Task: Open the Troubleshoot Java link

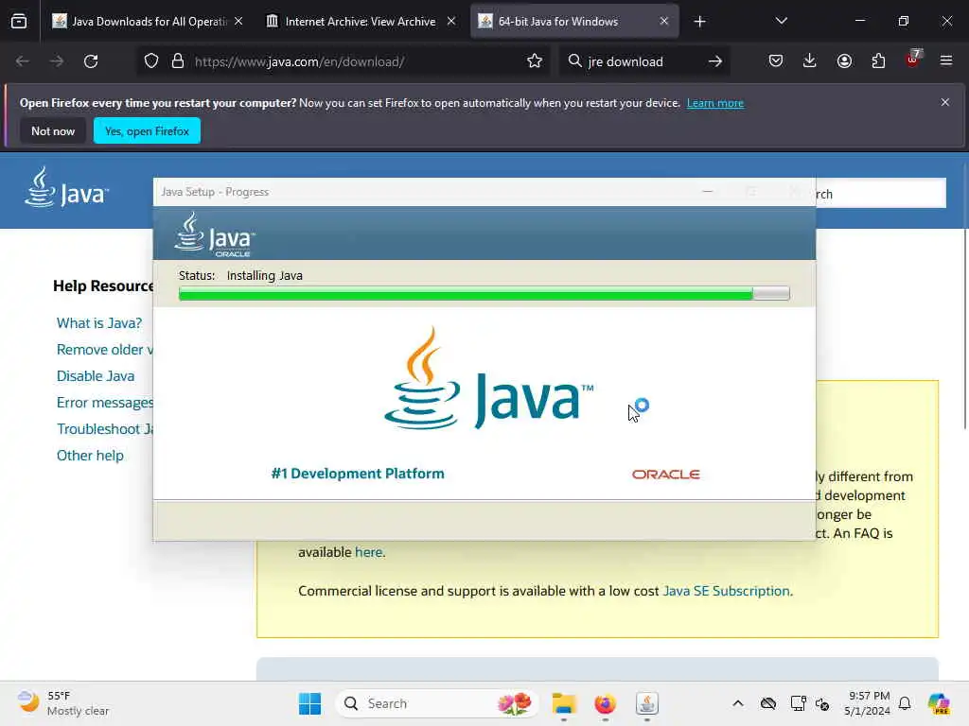Action: [104, 429]
